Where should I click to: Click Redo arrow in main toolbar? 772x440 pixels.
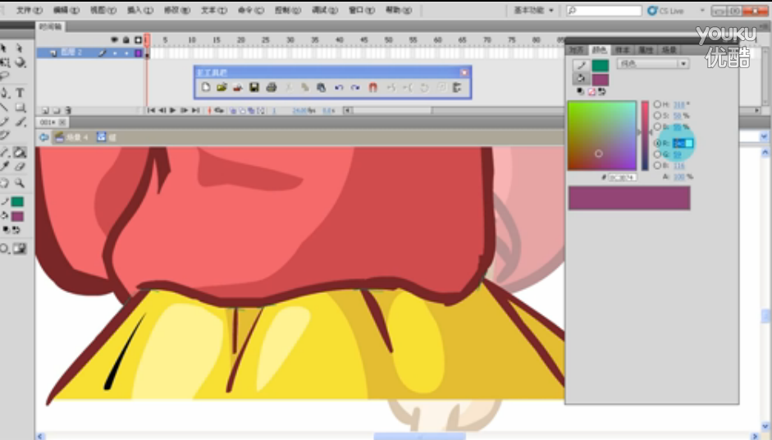point(355,87)
